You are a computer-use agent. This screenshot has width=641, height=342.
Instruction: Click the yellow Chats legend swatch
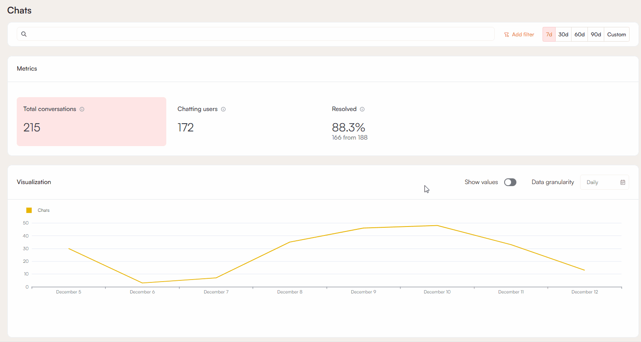tap(29, 210)
